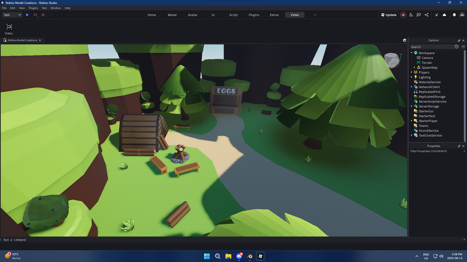Click the Video record tool icon
The image size is (467, 262).
tap(9, 27)
